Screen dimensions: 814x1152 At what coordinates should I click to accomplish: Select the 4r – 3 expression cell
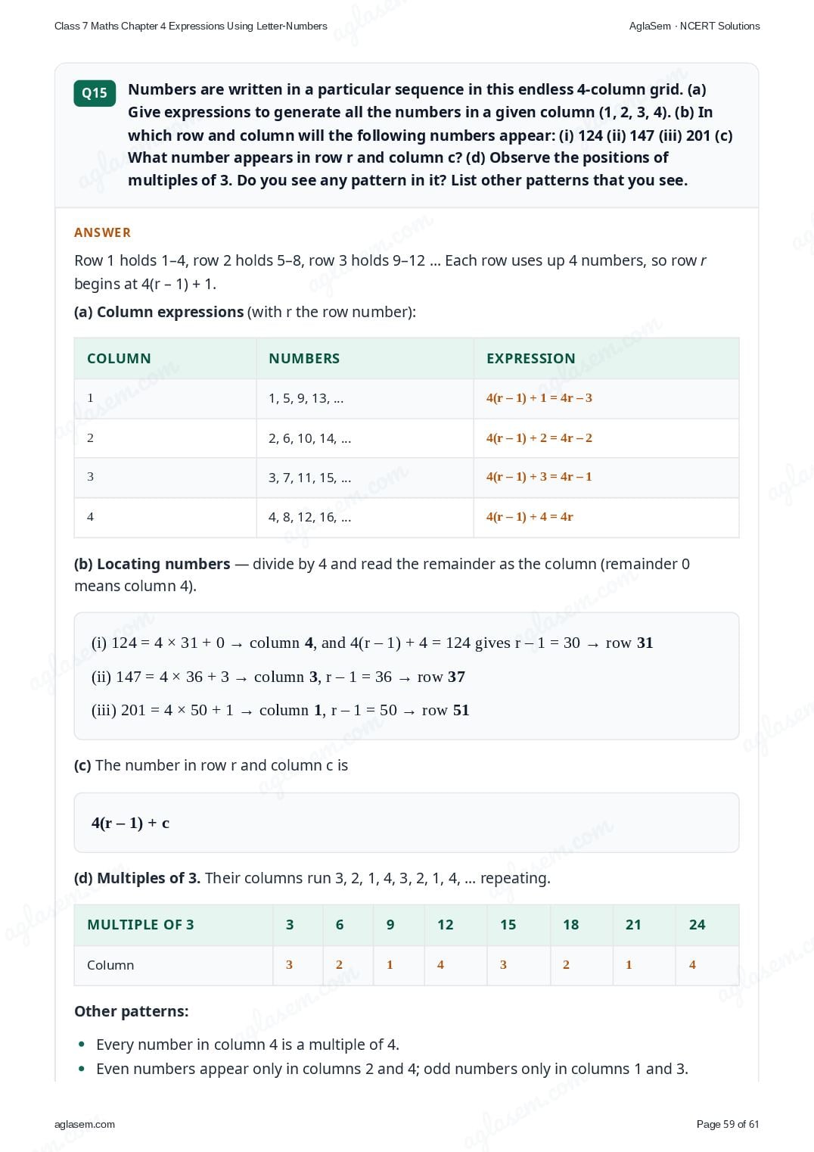coord(539,398)
